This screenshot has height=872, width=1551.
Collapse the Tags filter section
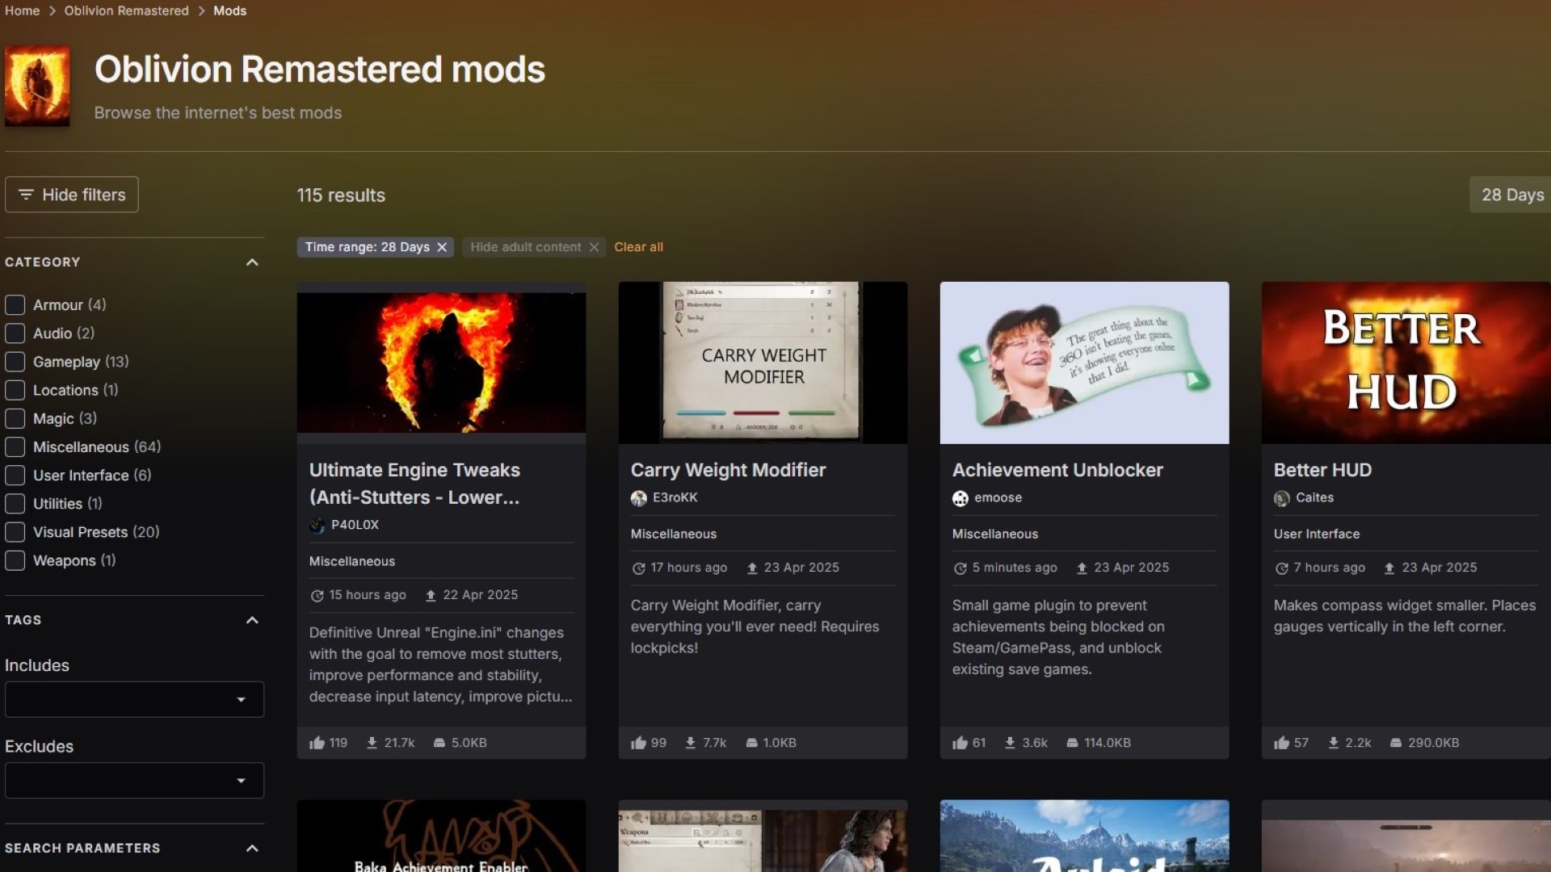252,620
